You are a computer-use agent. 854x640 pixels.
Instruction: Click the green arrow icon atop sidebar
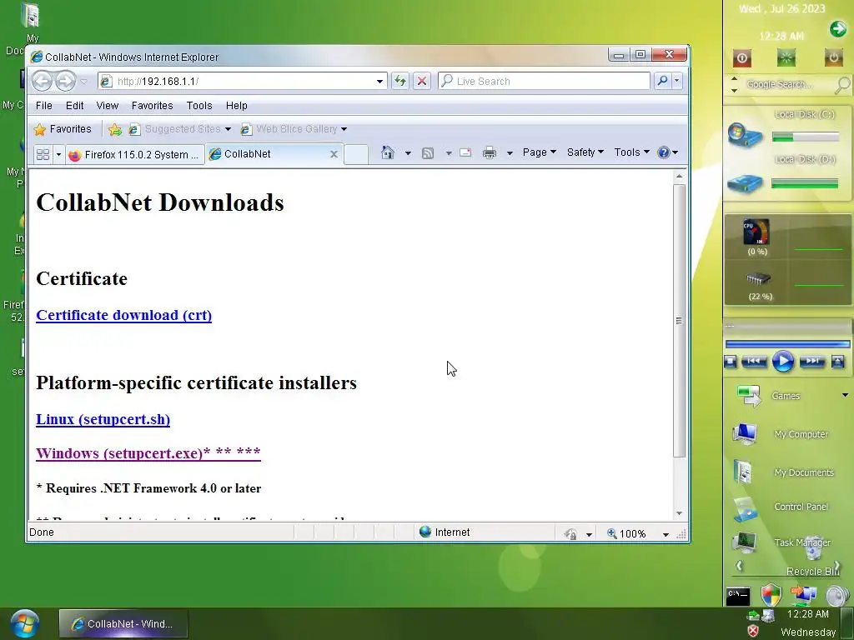click(837, 29)
